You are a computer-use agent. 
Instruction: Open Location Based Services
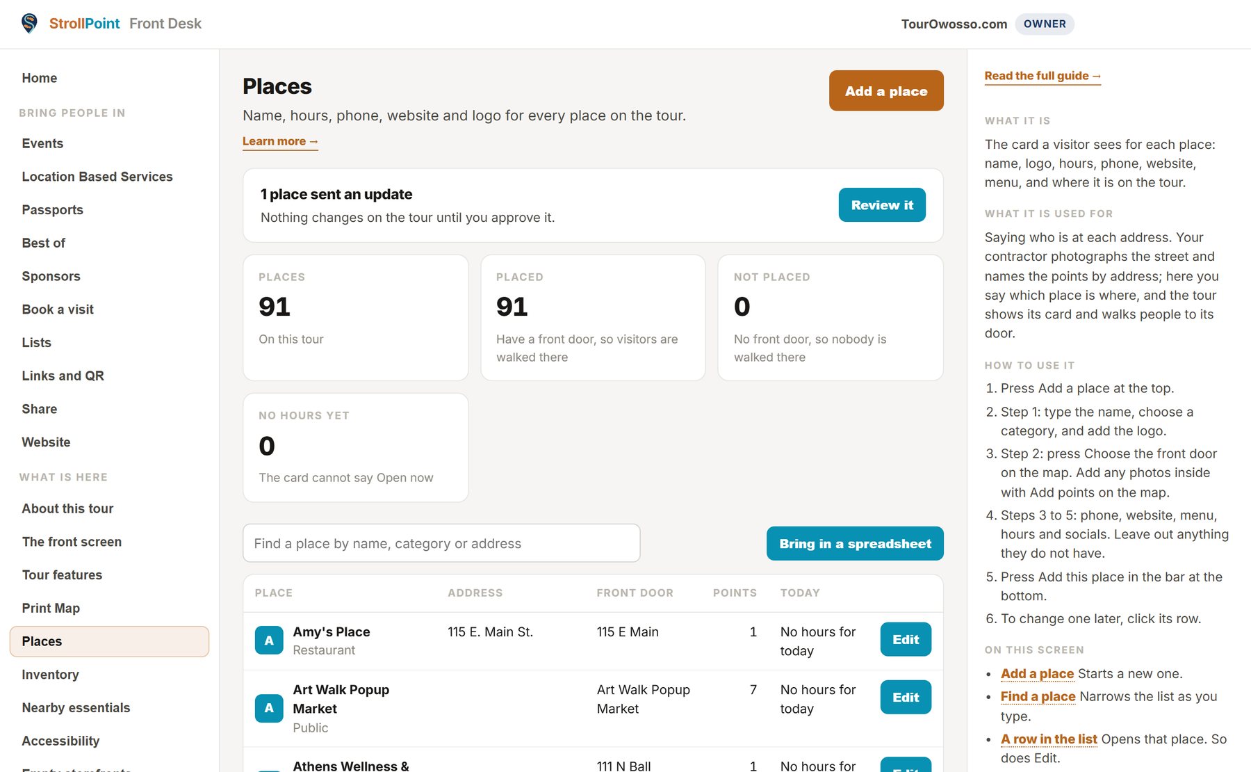(x=97, y=177)
